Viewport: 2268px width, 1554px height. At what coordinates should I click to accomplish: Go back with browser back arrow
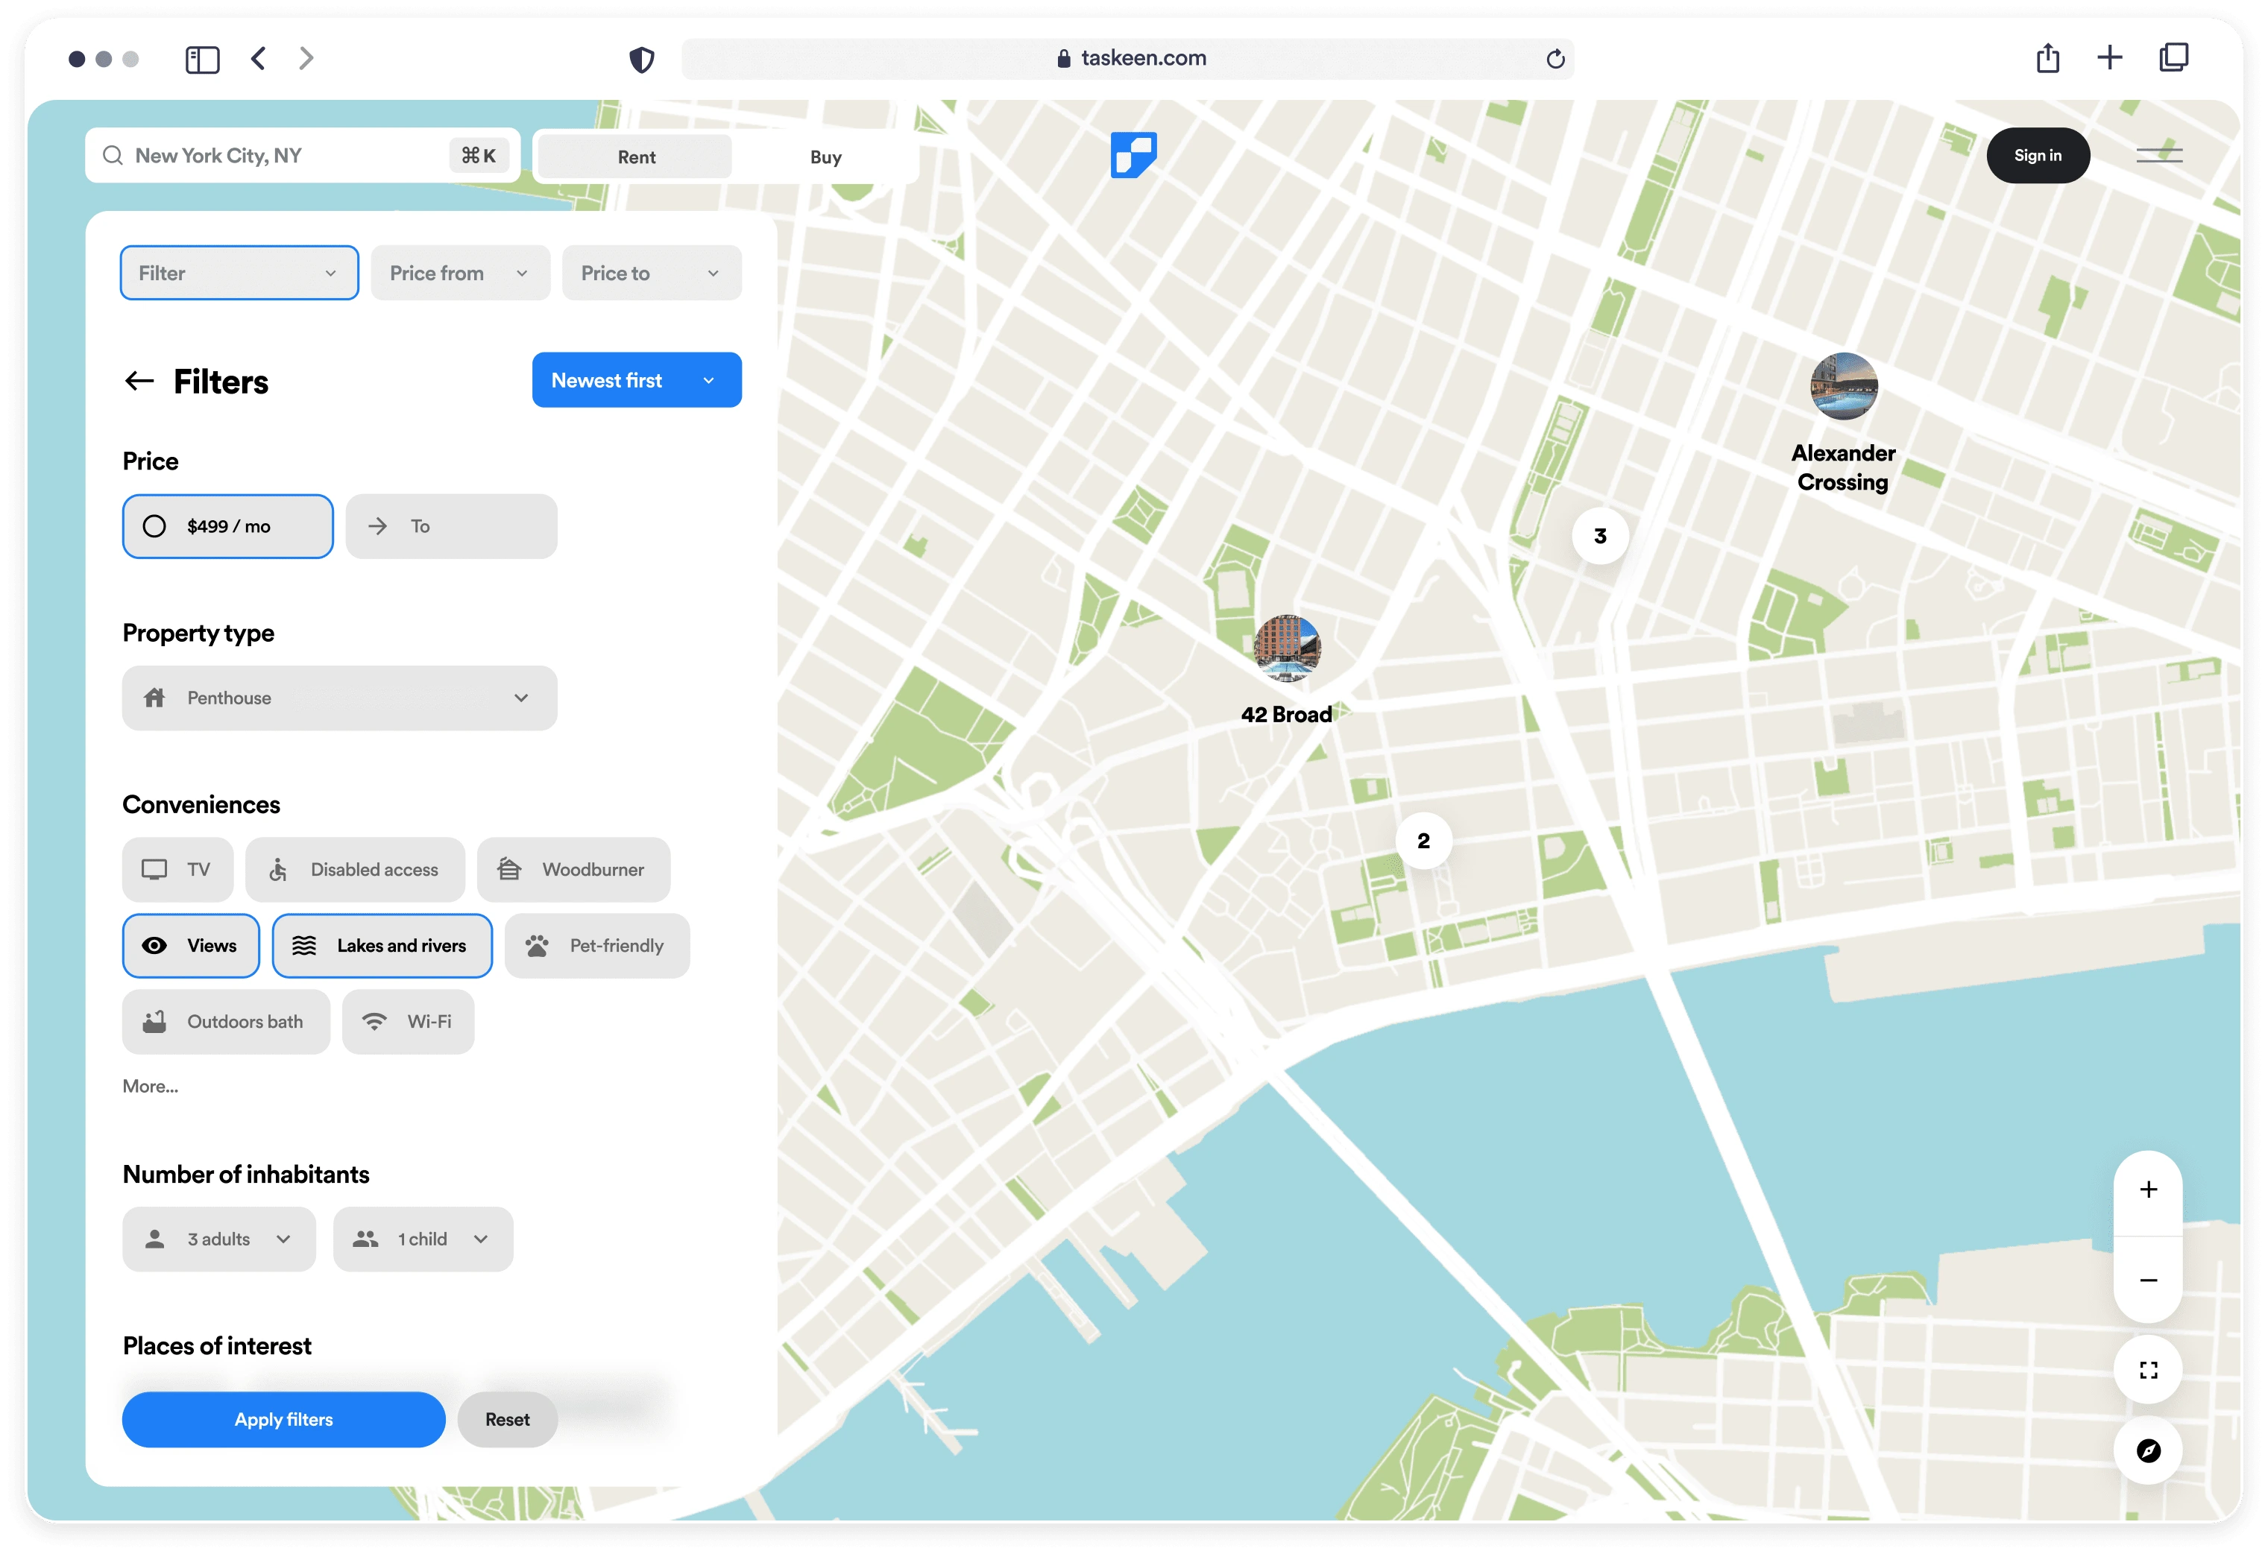pyautogui.click(x=259, y=59)
